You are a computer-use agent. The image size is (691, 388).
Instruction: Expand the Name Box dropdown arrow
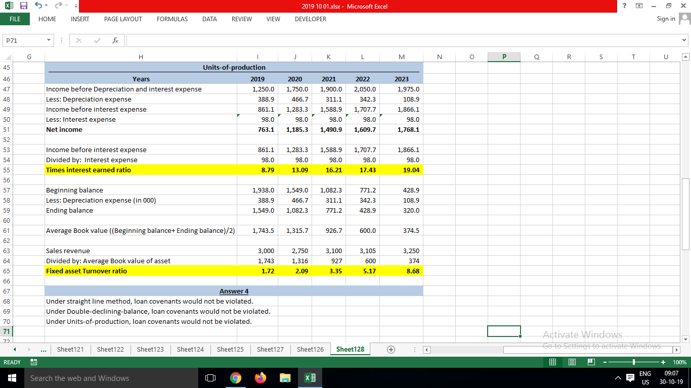tap(49, 40)
